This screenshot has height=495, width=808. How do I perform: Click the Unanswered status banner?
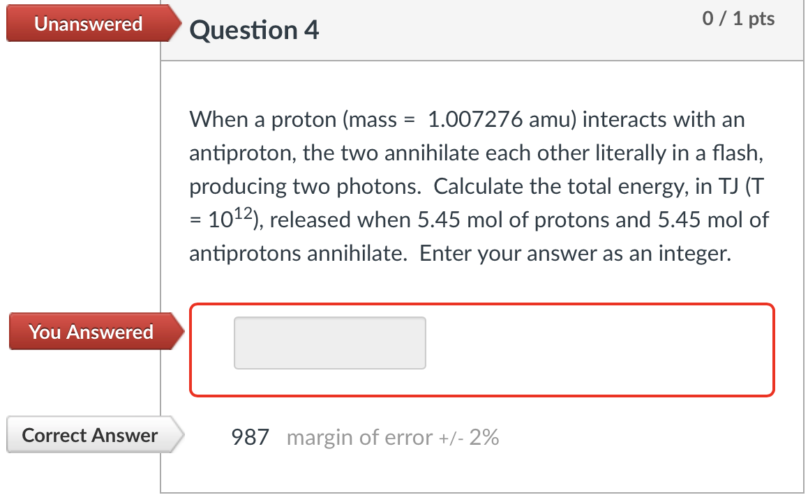87,23
